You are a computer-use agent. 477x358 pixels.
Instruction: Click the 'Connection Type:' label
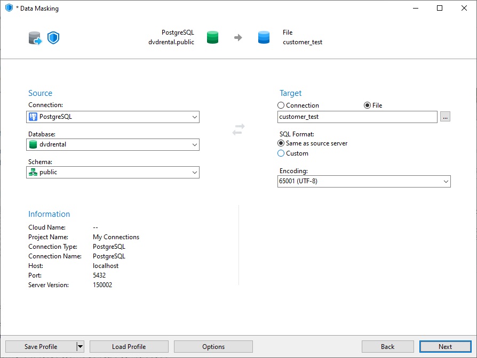pyautogui.click(x=53, y=247)
